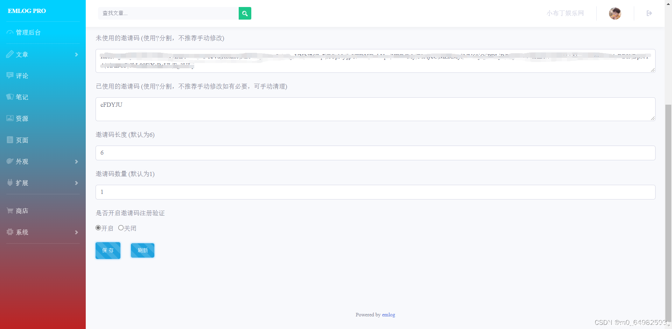
Task: Click the system gear icon
Action: click(x=10, y=232)
